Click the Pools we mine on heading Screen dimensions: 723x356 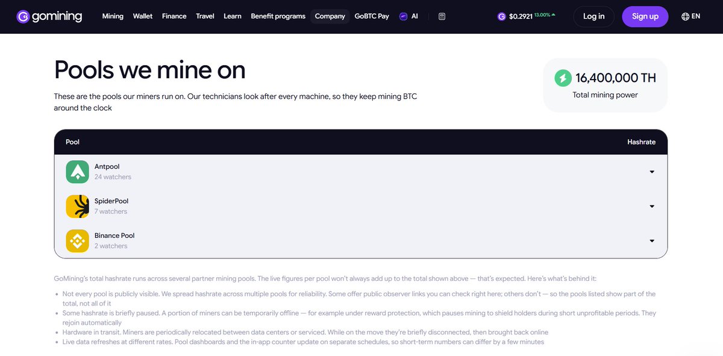(150, 70)
